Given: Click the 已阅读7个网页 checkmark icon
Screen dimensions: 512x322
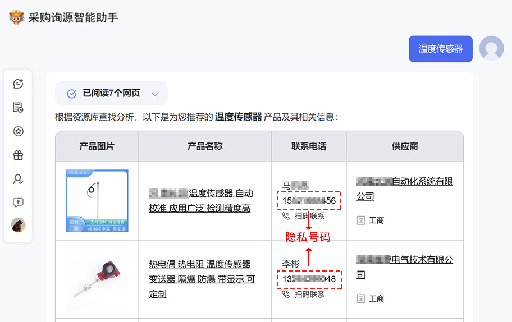Looking at the screenshot, I should (72, 94).
